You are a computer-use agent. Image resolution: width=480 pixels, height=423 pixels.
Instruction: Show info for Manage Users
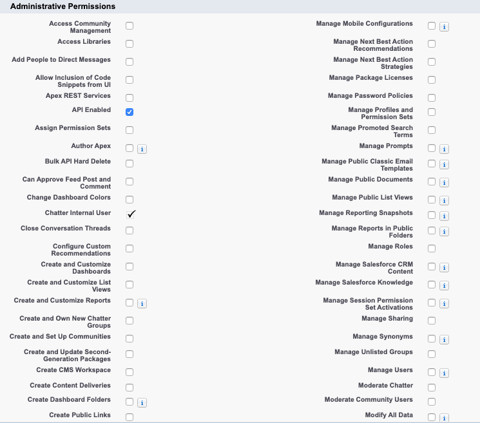(x=444, y=373)
